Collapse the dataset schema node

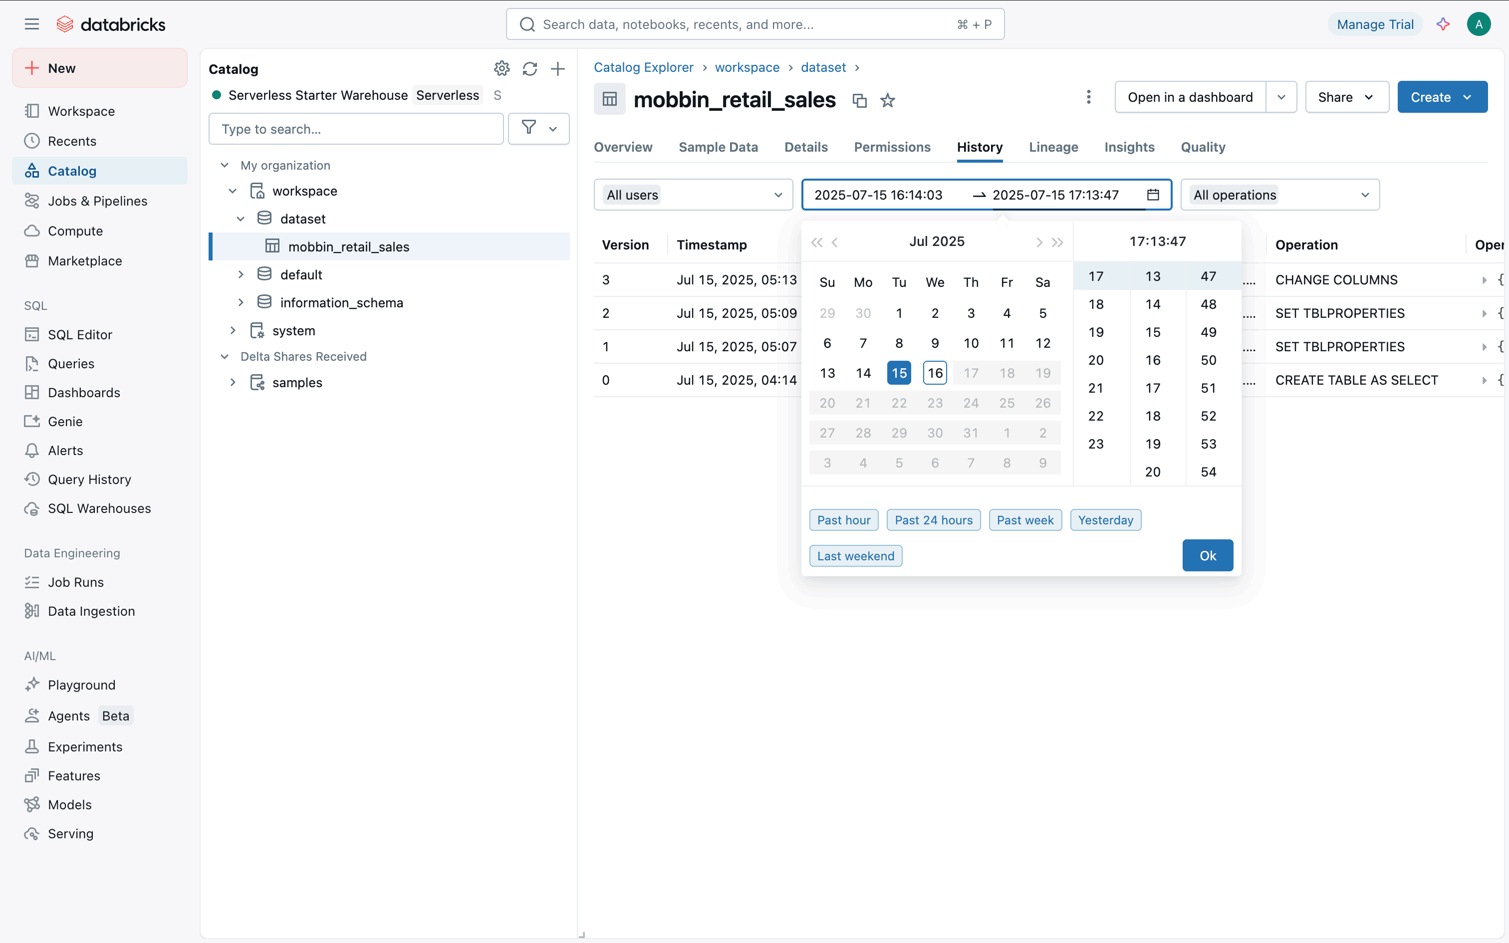click(x=241, y=219)
